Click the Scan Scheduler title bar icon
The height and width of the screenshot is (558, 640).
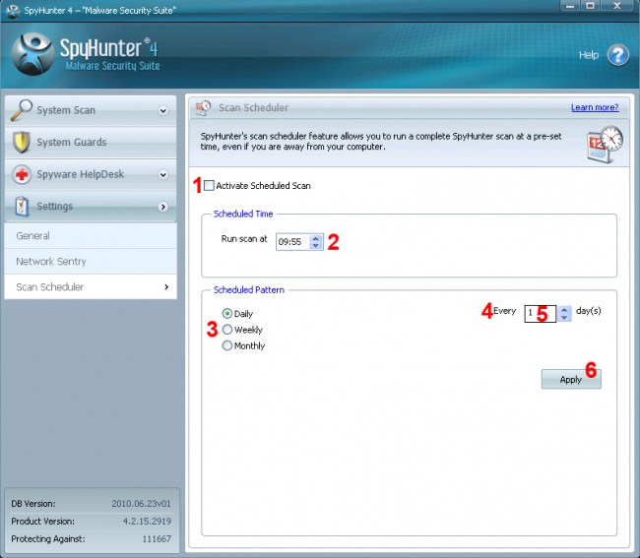coord(202,107)
